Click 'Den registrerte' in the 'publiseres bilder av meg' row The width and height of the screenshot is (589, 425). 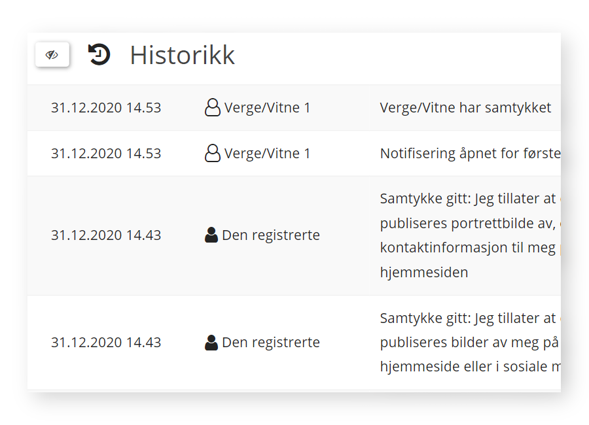pyautogui.click(x=271, y=343)
